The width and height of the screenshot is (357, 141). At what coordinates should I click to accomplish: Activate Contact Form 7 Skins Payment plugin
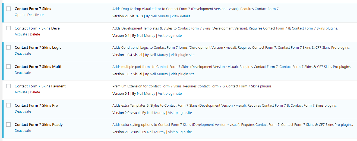(21, 92)
